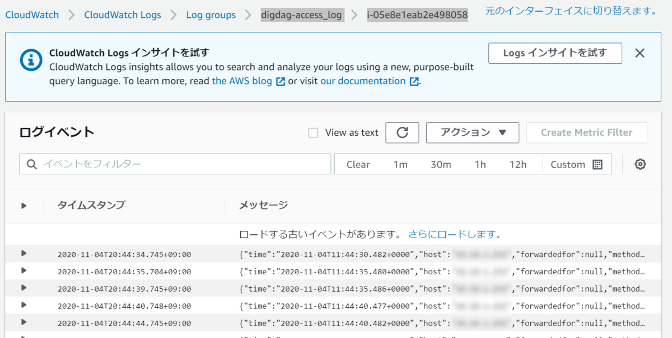Select timestamp 2020-11-04T20:44:34.745+09:00
Screen dimensions: 672x338
point(124,255)
